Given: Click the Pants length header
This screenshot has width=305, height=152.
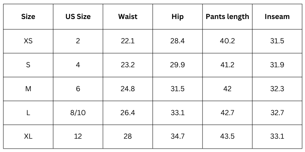Looking at the screenshot, I should tap(227, 17).
